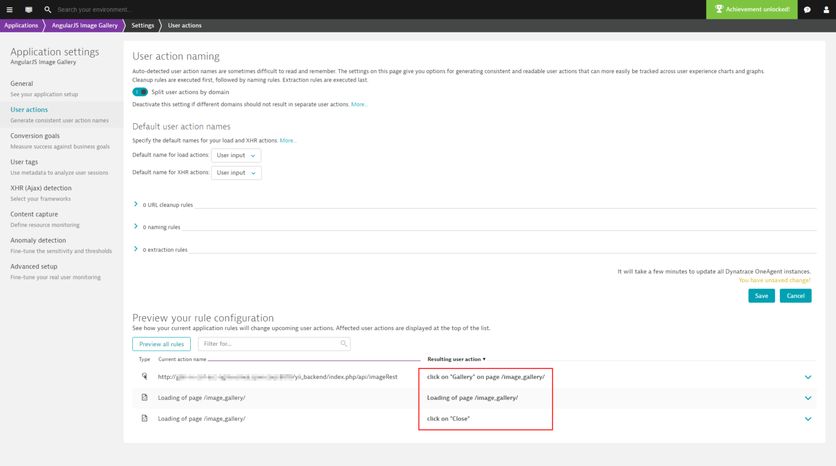The width and height of the screenshot is (836, 466).
Task: Sort by Resulting user action column
Action: tap(456, 359)
